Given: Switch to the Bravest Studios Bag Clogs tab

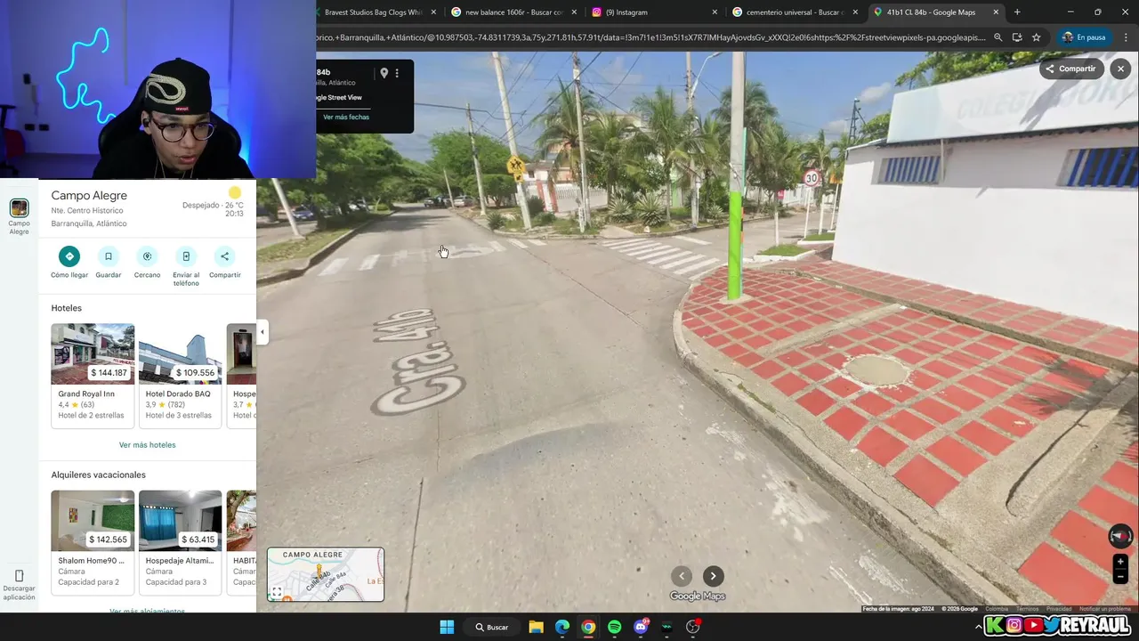Looking at the screenshot, I should (x=373, y=12).
